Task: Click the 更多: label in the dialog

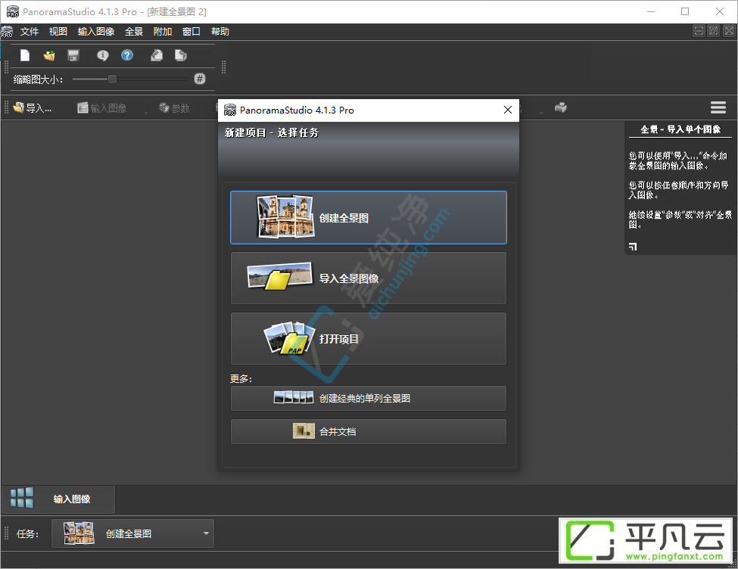Action: (241, 378)
